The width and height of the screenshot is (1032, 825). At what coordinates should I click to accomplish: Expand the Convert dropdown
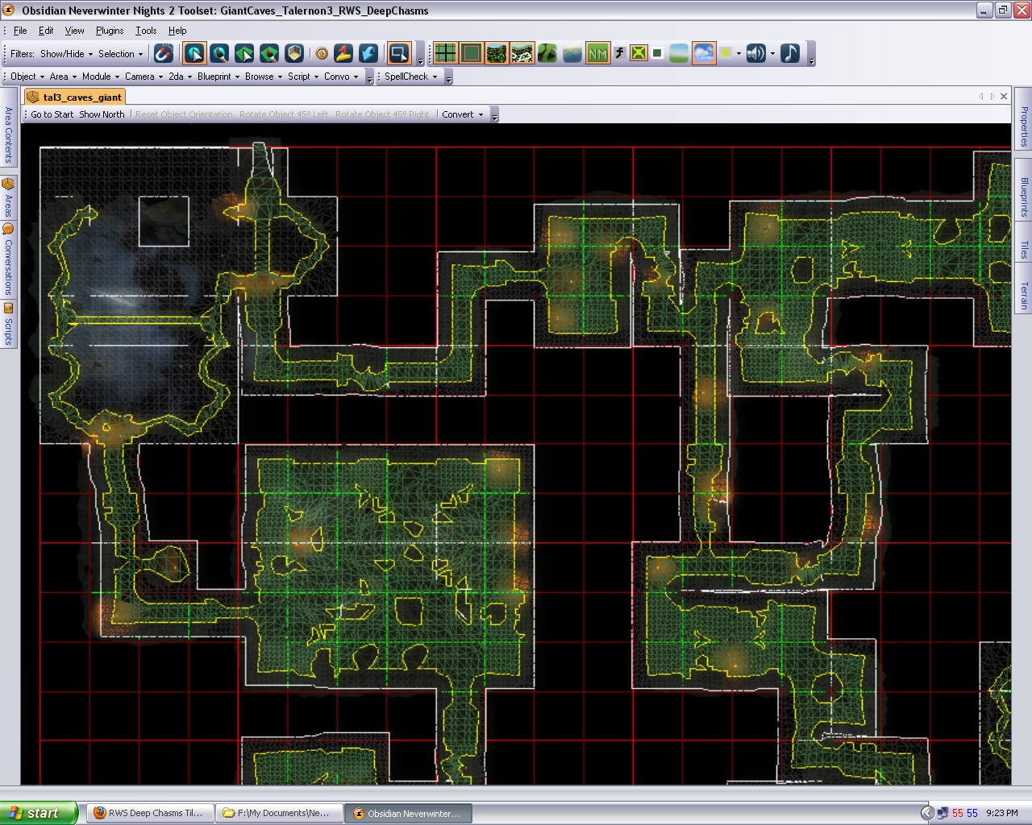(463, 114)
